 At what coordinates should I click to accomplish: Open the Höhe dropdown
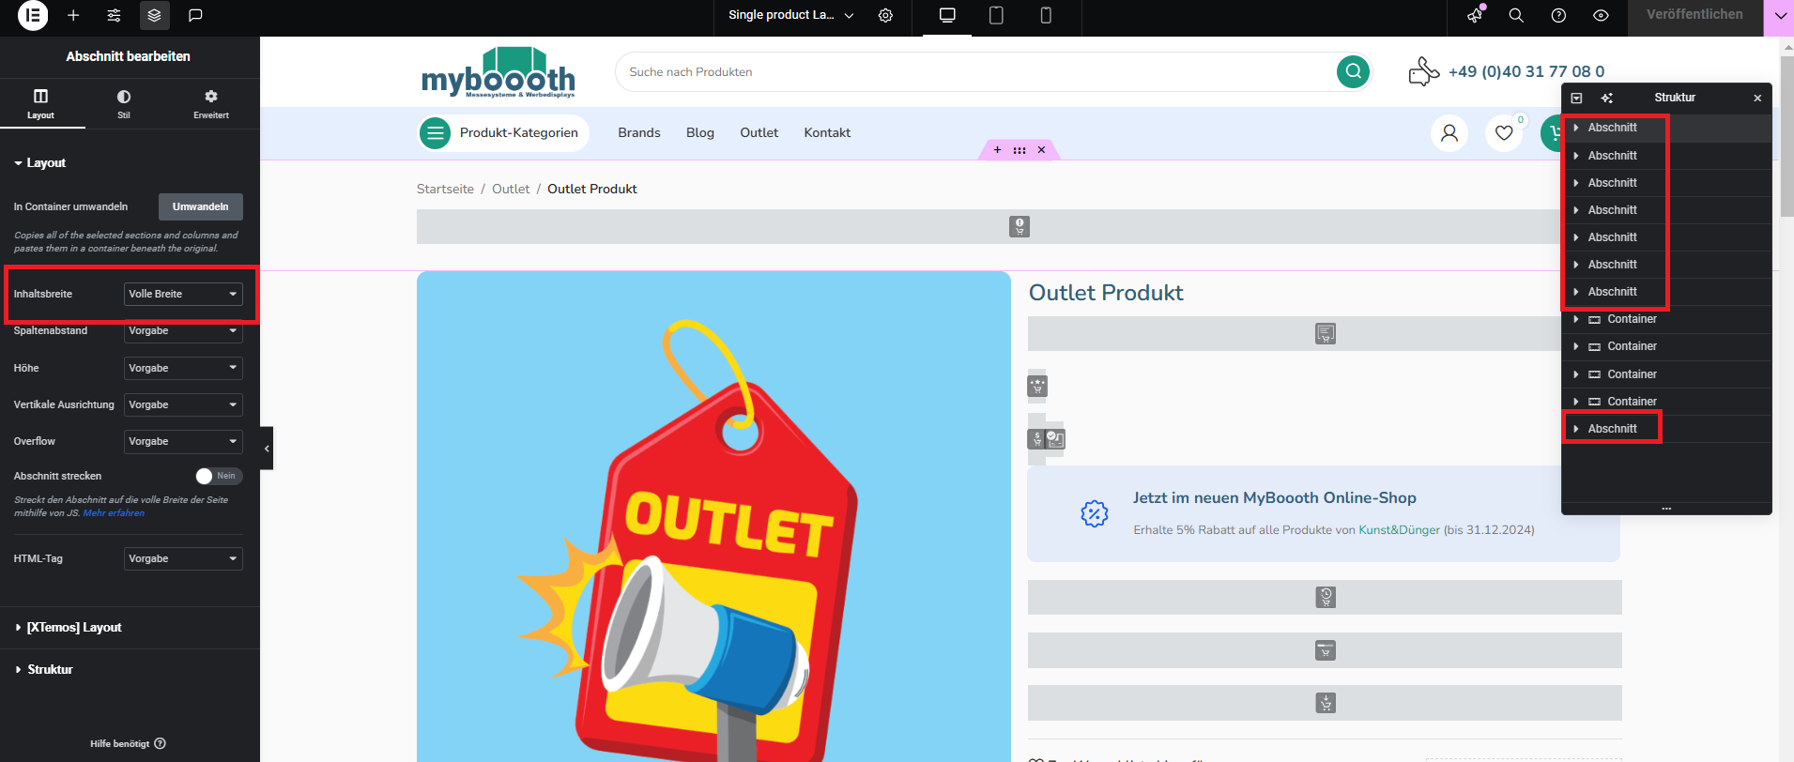coord(183,368)
